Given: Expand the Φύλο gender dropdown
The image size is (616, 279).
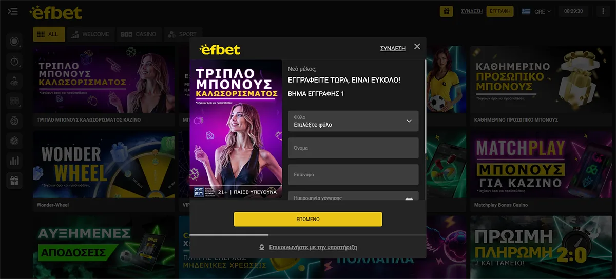Looking at the screenshot, I should click(x=353, y=121).
